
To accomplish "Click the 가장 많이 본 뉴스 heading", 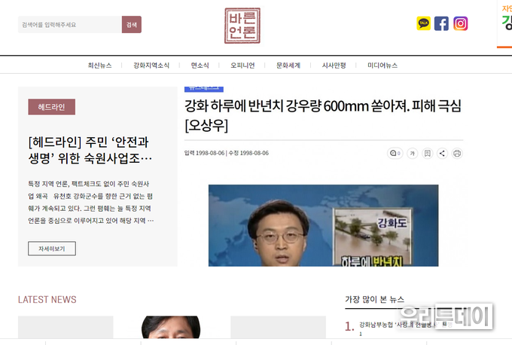I will (x=374, y=299).
